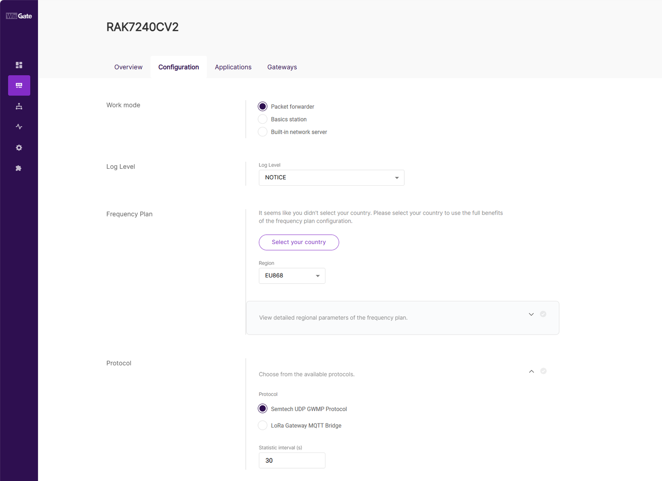Open the Log Level NOTICE dropdown
Viewport: 662px width, 481px height.
pos(331,178)
